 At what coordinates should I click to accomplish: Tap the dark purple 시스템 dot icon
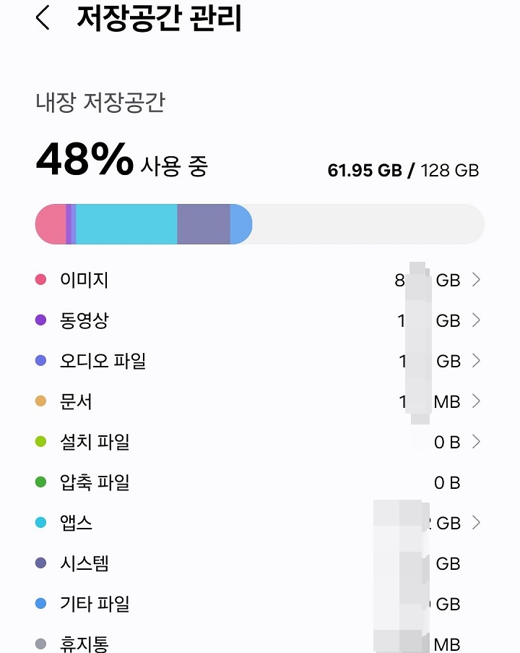[41, 563]
